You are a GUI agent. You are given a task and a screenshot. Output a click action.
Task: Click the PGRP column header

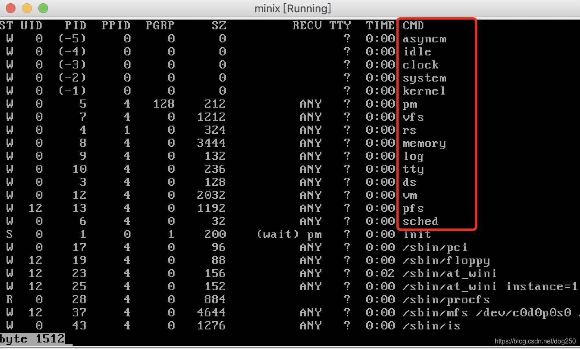coord(160,26)
